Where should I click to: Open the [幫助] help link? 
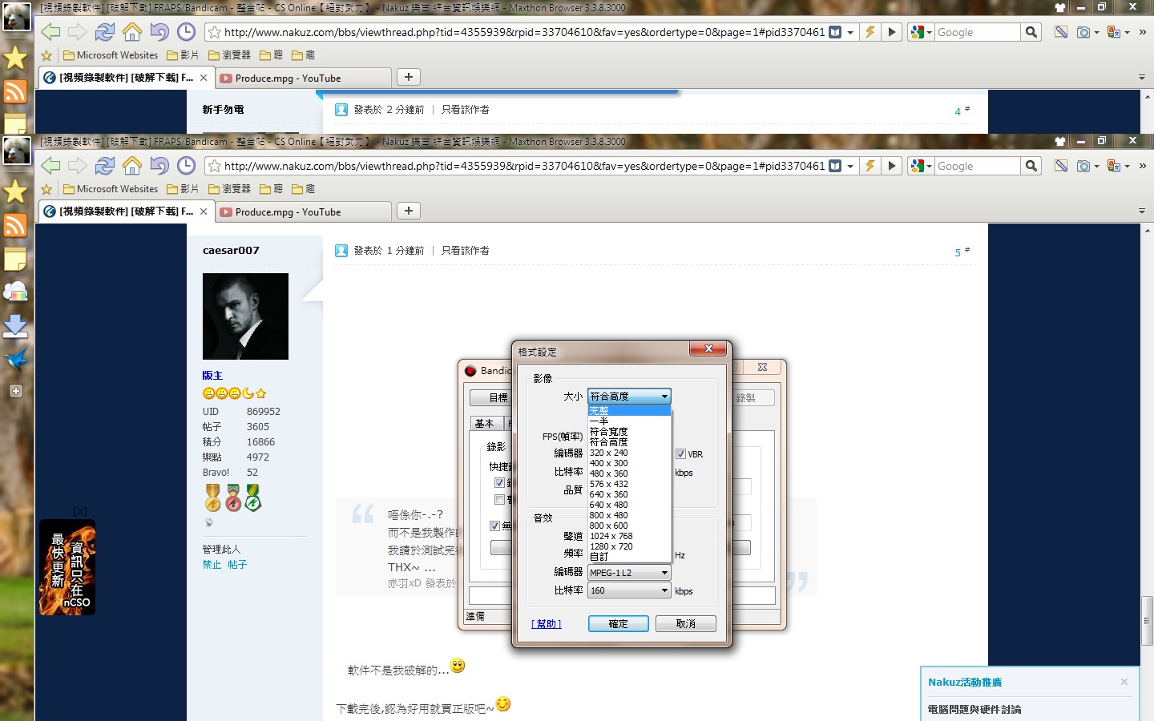546,623
